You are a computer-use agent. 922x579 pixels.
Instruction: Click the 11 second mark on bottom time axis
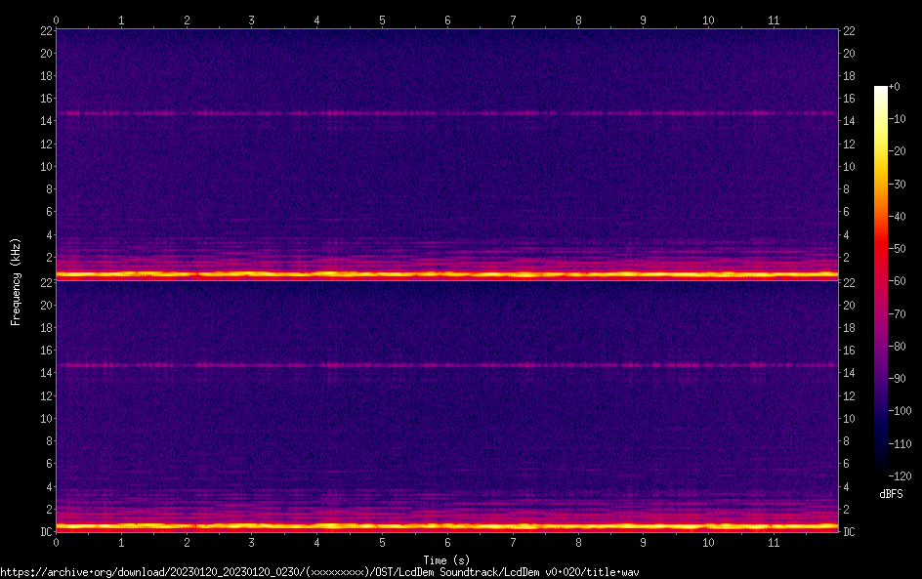[x=774, y=542]
